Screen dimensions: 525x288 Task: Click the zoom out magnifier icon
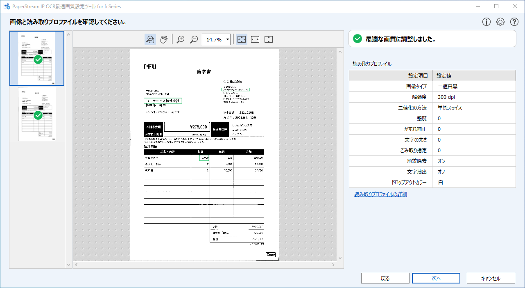[x=195, y=39]
